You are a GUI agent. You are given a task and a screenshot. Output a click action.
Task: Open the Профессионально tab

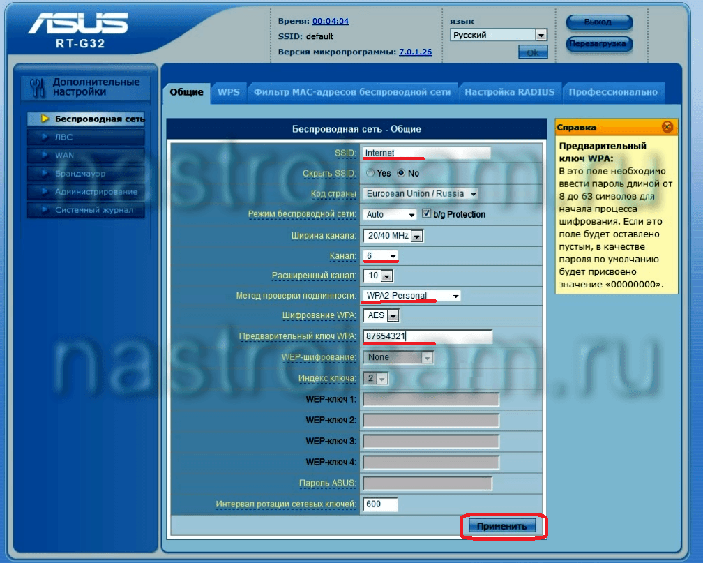coord(612,92)
